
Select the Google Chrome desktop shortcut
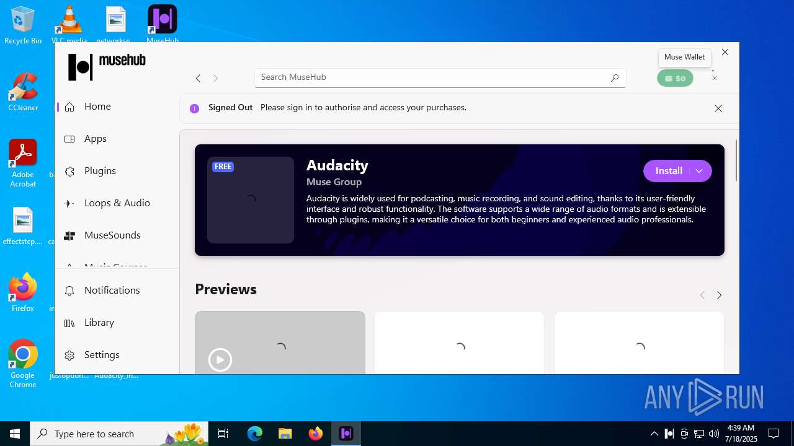[x=23, y=364]
